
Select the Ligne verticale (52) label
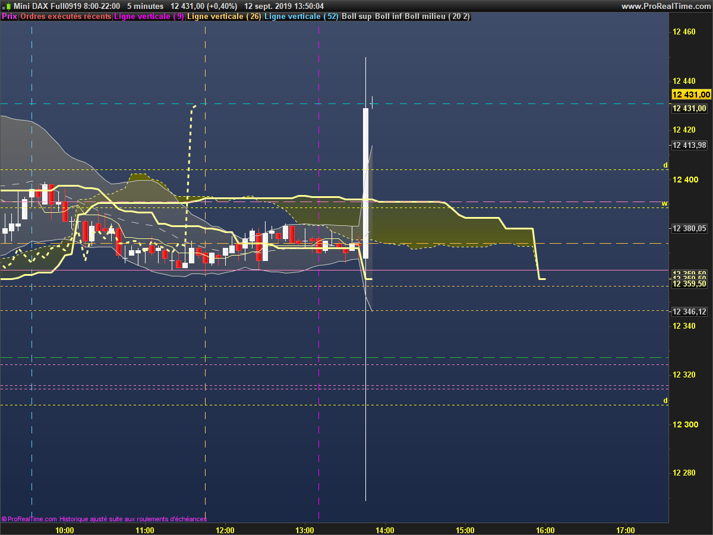coord(301,17)
